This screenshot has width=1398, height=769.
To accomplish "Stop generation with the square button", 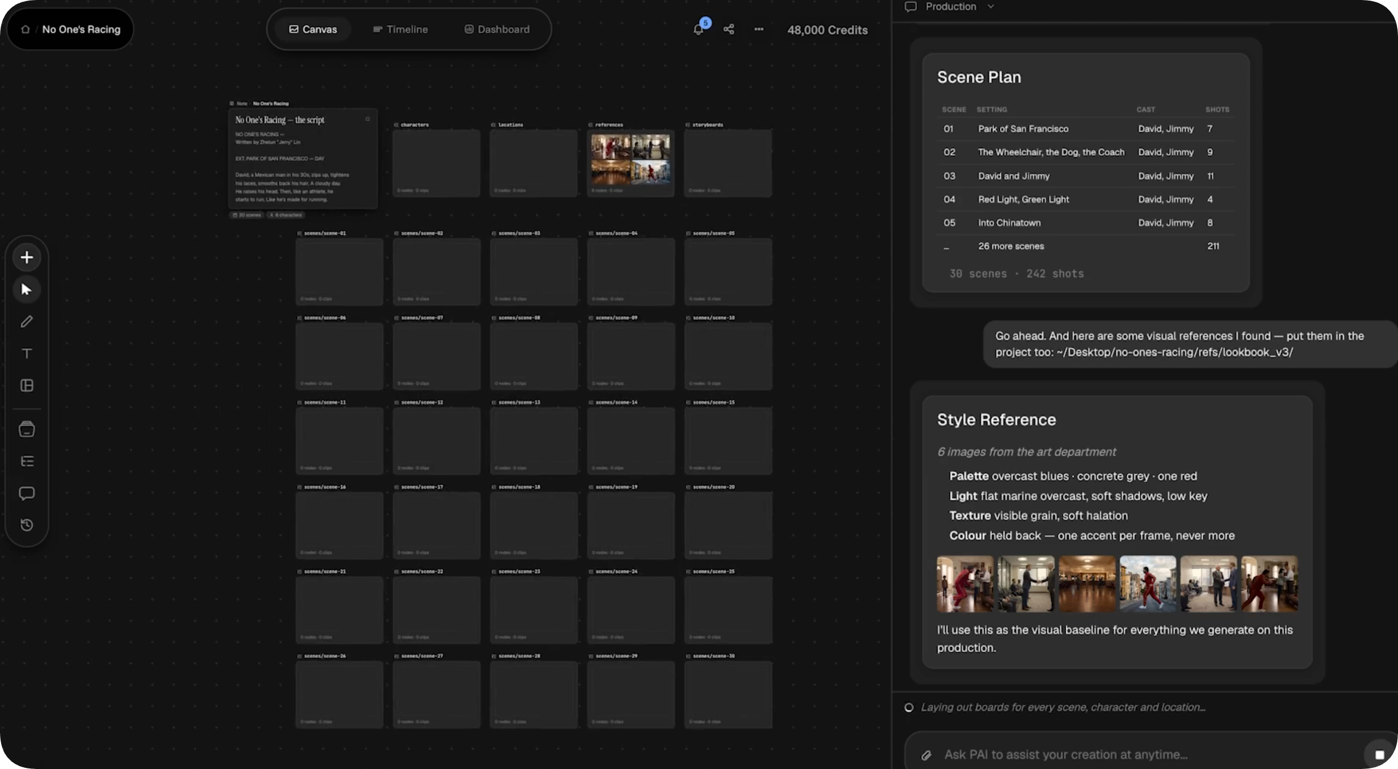I will (x=1379, y=754).
